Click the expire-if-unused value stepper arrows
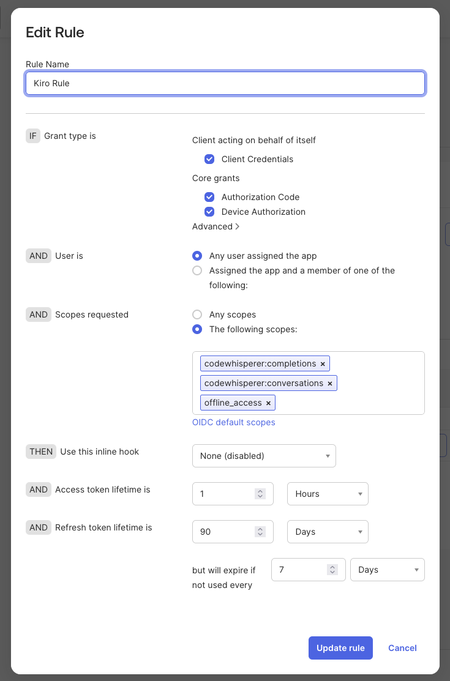This screenshot has width=450, height=681. 332,570
